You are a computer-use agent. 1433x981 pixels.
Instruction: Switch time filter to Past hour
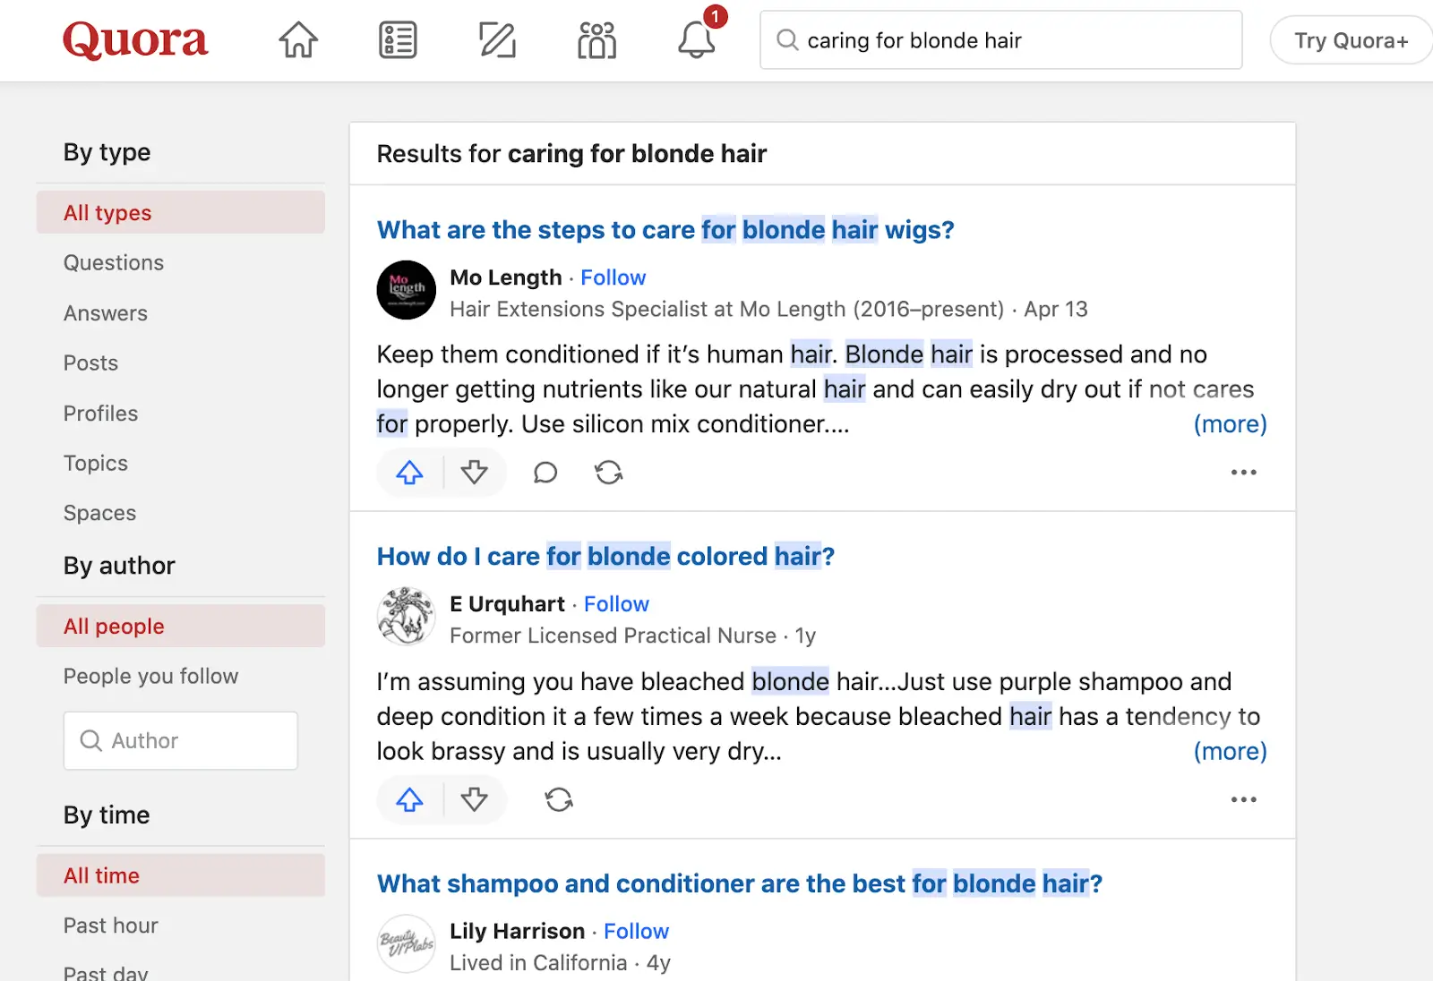coord(110,926)
